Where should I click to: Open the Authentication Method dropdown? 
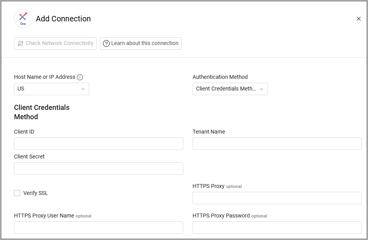tap(230, 89)
